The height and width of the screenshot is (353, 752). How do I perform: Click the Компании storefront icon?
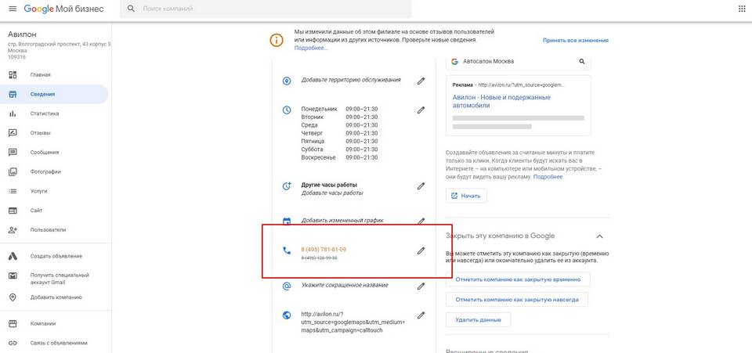click(13, 323)
